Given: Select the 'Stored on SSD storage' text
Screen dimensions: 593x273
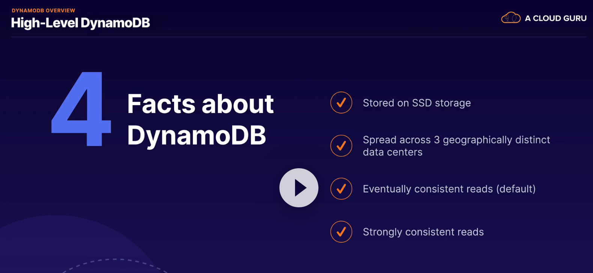Looking at the screenshot, I should (x=417, y=103).
